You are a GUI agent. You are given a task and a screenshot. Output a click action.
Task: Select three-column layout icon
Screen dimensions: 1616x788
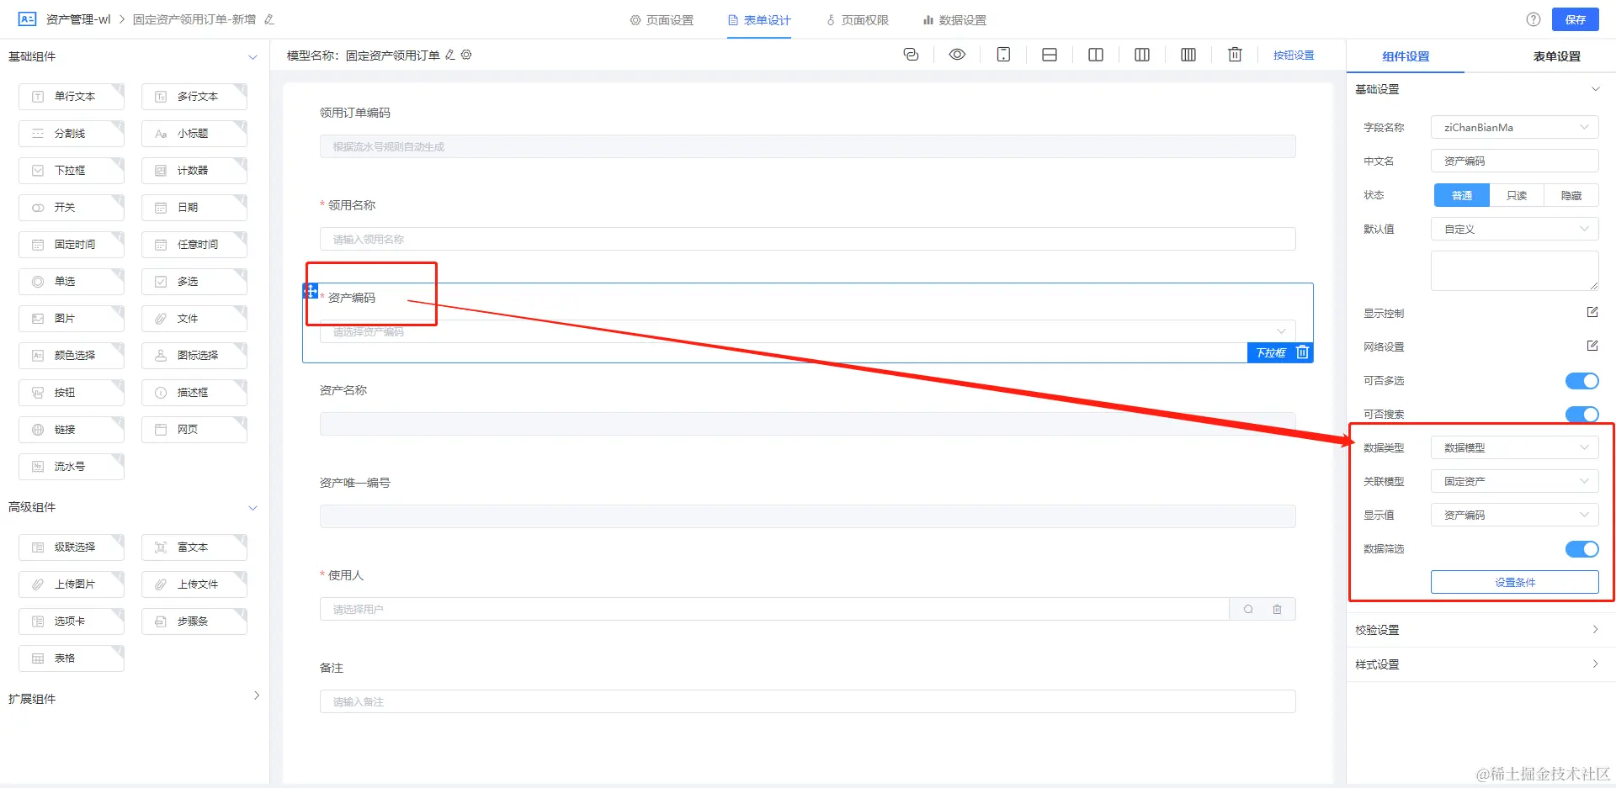1142,55
